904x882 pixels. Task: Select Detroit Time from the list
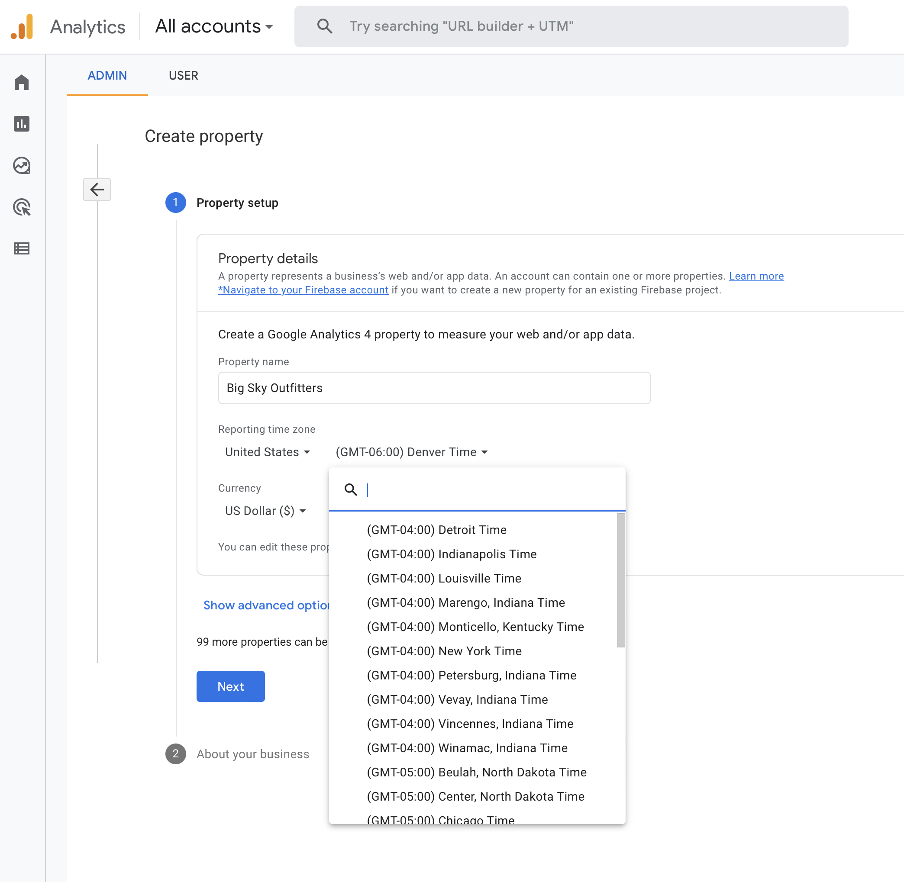(x=473, y=530)
